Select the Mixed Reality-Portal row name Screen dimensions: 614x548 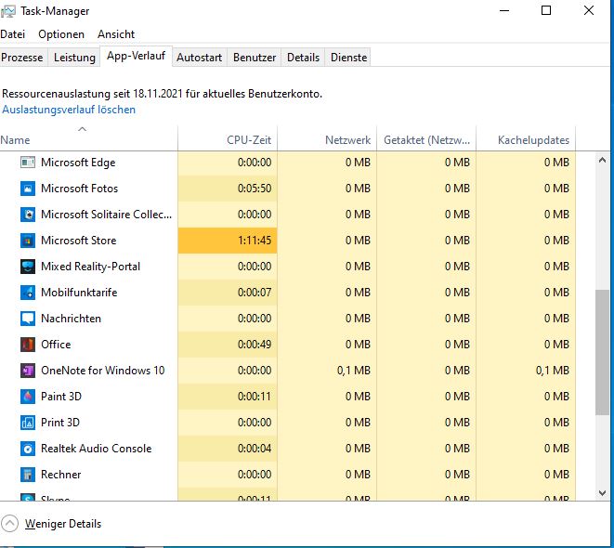90,267
